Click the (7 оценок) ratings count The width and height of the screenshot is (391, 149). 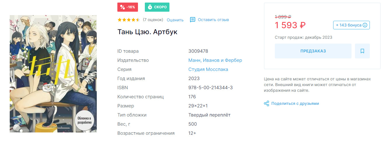153,20
